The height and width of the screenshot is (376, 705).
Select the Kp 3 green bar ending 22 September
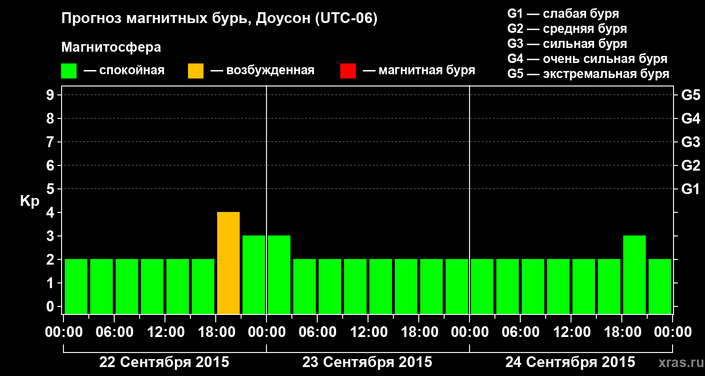(x=254, y=275)
